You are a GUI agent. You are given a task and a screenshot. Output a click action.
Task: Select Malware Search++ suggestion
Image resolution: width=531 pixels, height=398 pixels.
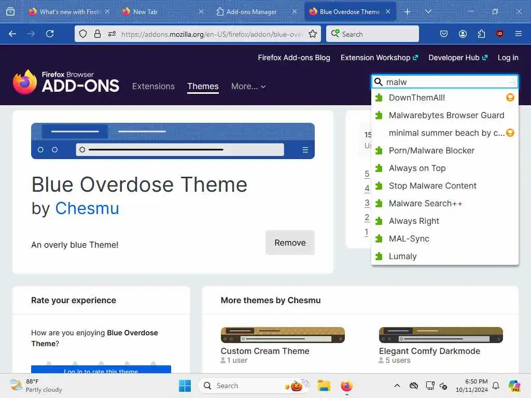tap(444, 203)
